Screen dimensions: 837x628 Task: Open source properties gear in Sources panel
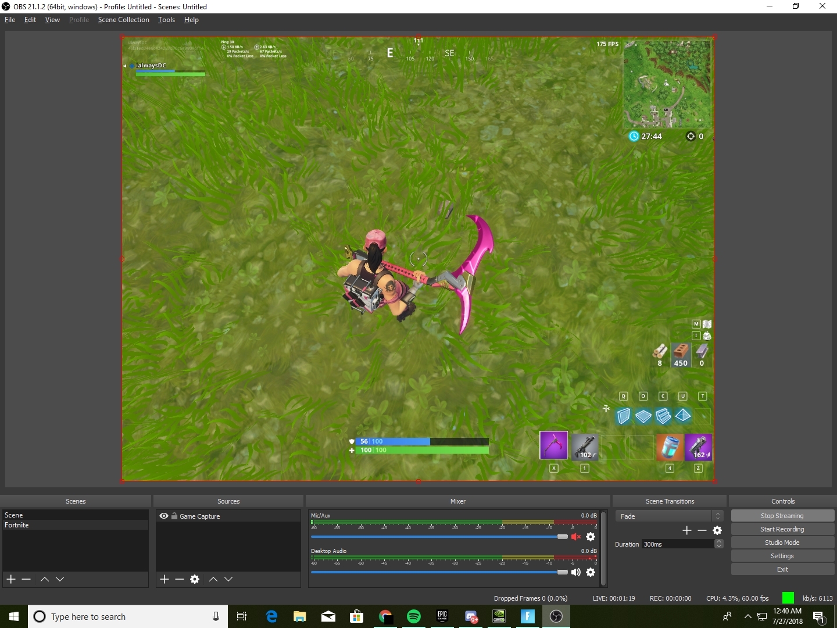(x=195, y=579)
